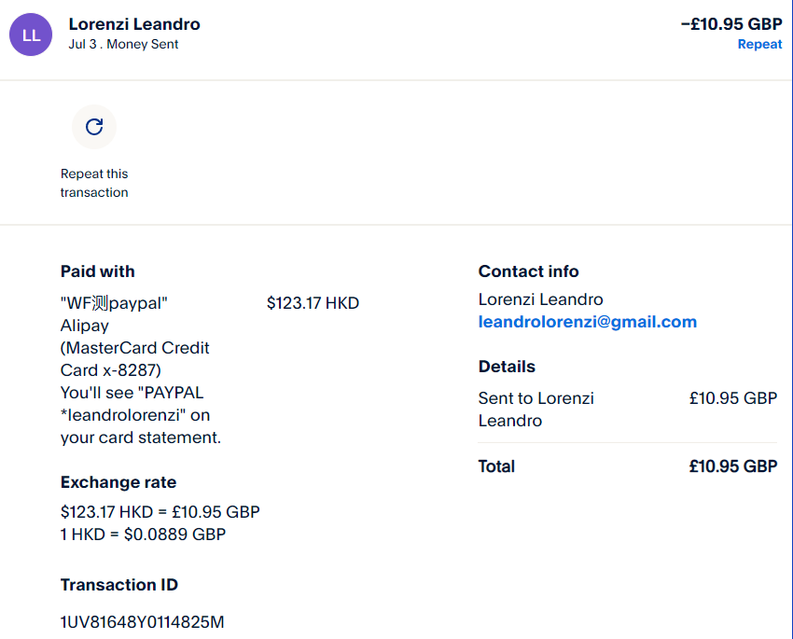This screenshot has height=639, width=793.
Task: Click the blue Repeat link
Action: 759,45
